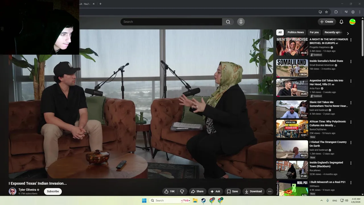364x205 pixels.
Task: Open 'Inside England's Segregated Town' title
Action: click(x=326, y=164)
